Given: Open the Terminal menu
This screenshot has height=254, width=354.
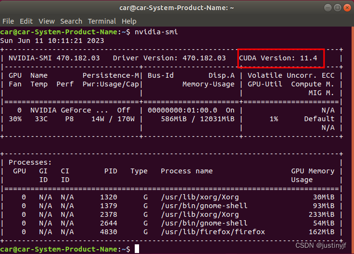Looking at the screenshot, I should click(102, 21).
